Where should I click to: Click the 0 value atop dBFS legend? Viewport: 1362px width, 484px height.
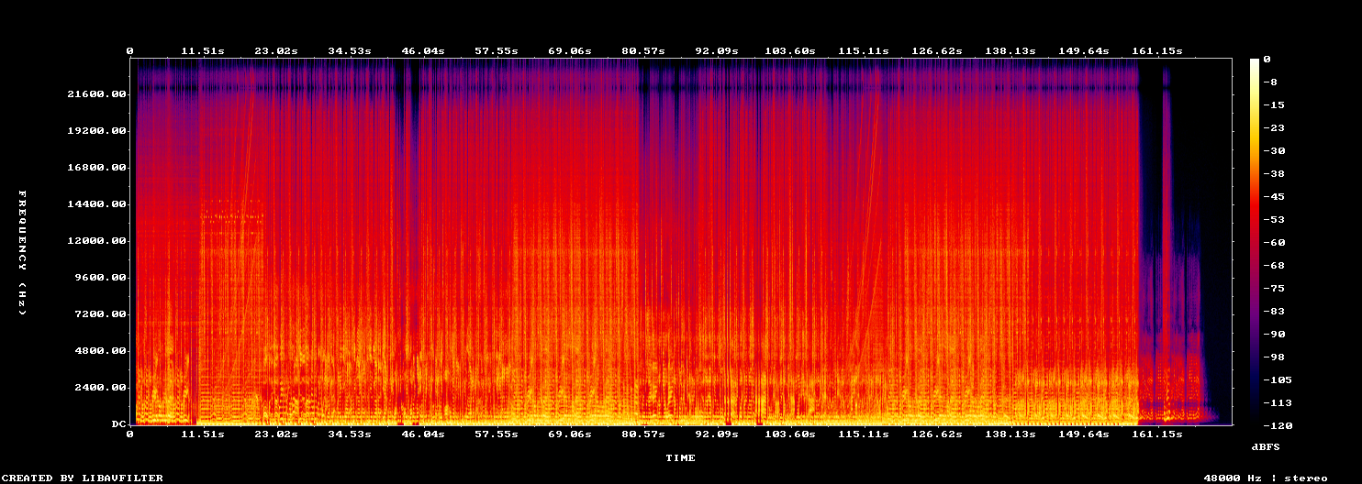coord(1267,59)
